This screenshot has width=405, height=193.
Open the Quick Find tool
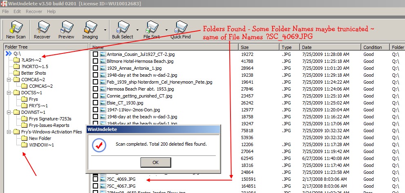coord(180,29)
